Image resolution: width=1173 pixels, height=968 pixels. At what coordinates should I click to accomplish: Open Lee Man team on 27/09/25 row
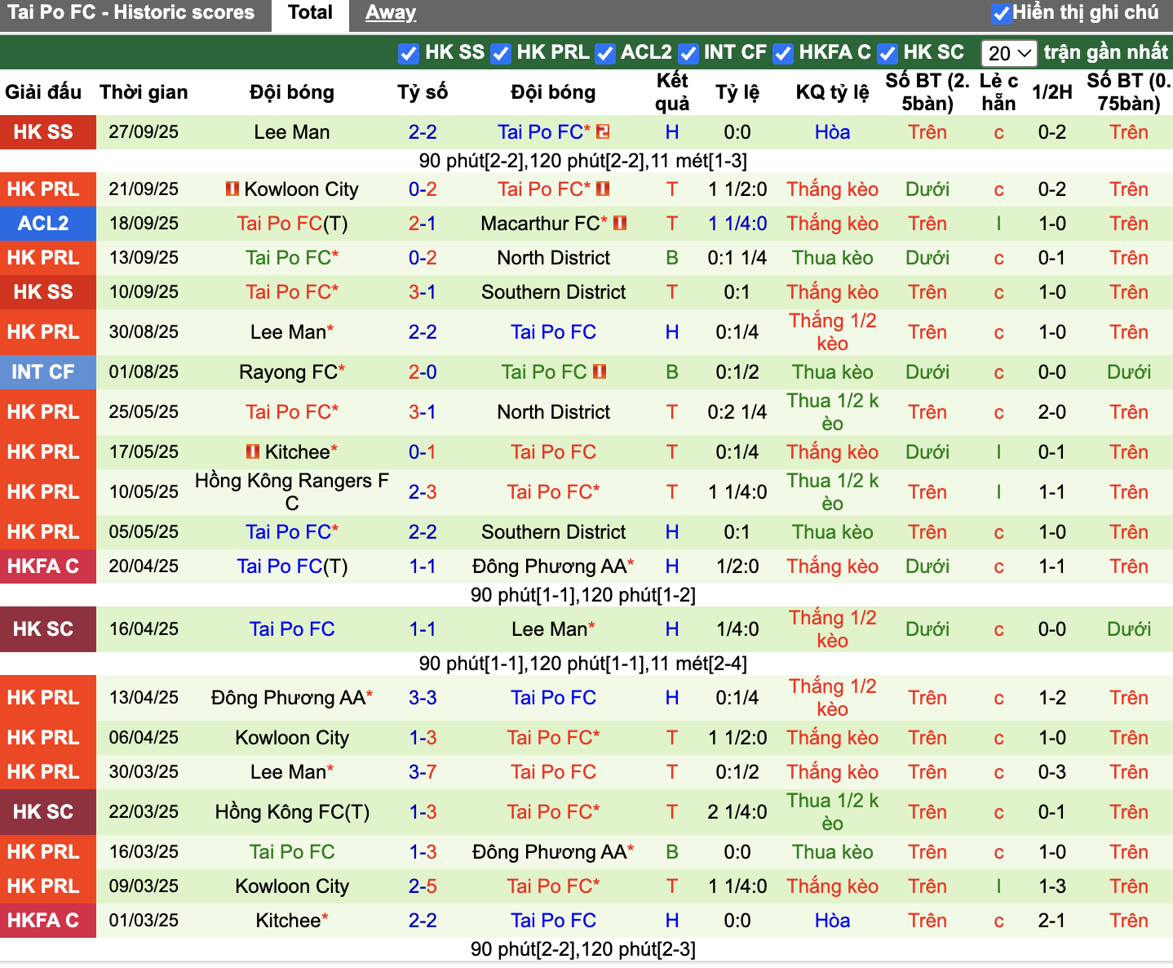coord(292,132)
